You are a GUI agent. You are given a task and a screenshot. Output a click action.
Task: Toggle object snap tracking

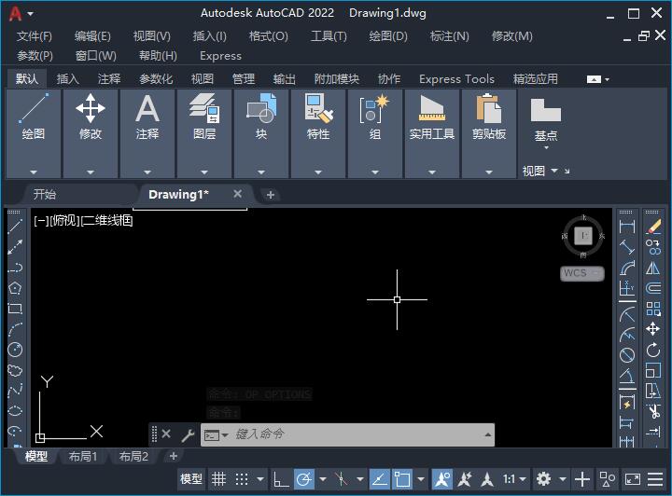click(x=379, y=479)
